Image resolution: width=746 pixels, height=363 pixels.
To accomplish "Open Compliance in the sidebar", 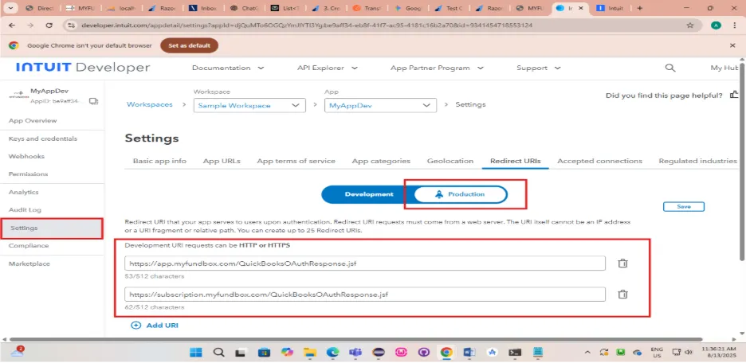I will (x=29, y=246).
